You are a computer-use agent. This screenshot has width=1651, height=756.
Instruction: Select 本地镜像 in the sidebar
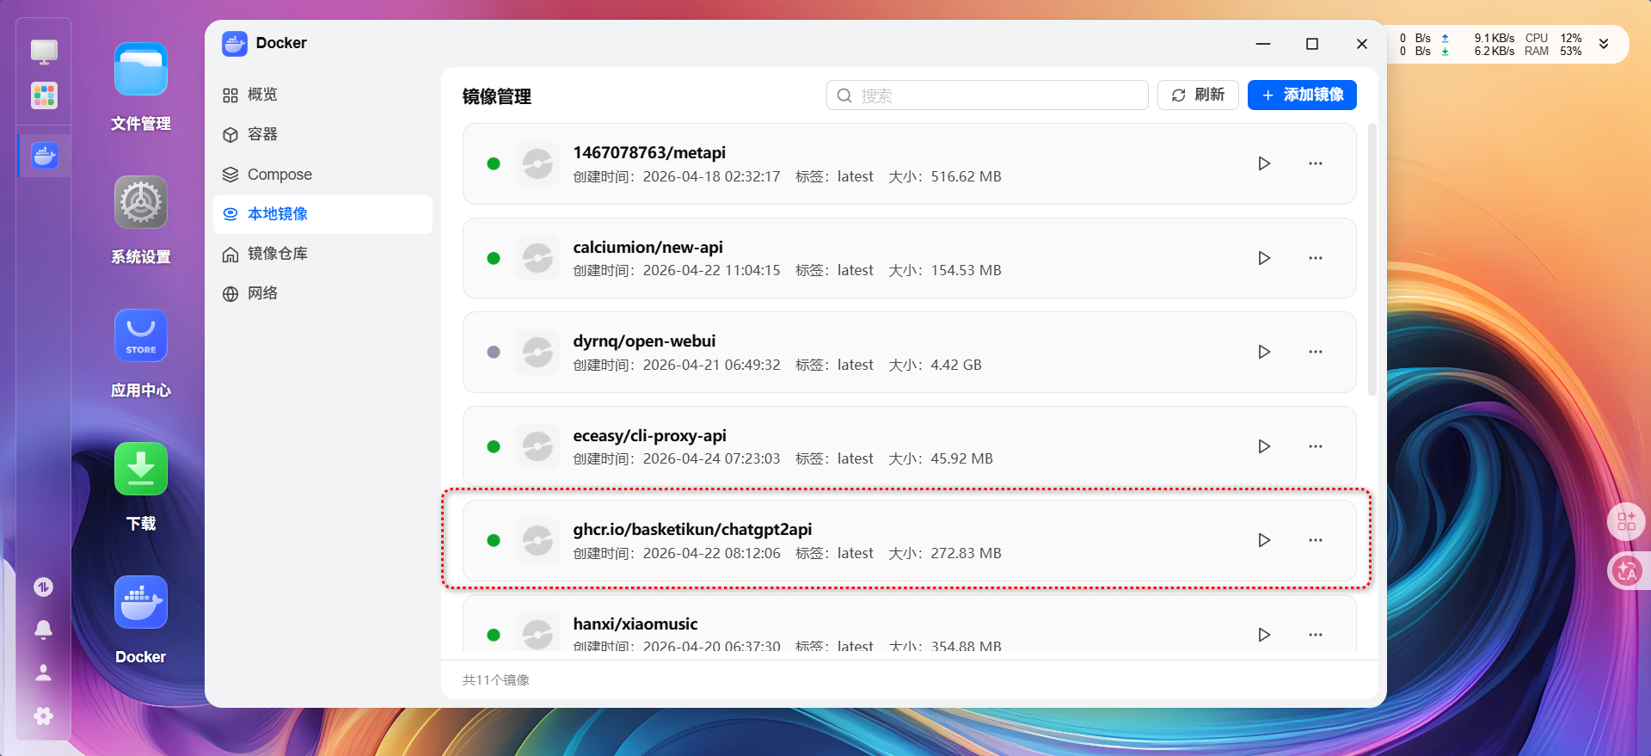click(x=322, y=214)
